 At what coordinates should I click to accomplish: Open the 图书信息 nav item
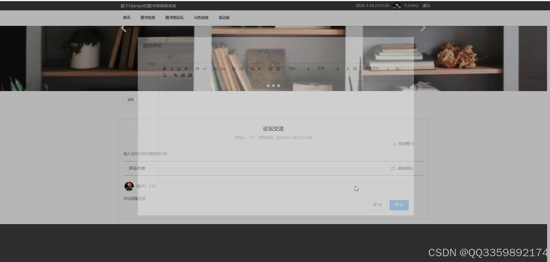(x=148, y=18)
